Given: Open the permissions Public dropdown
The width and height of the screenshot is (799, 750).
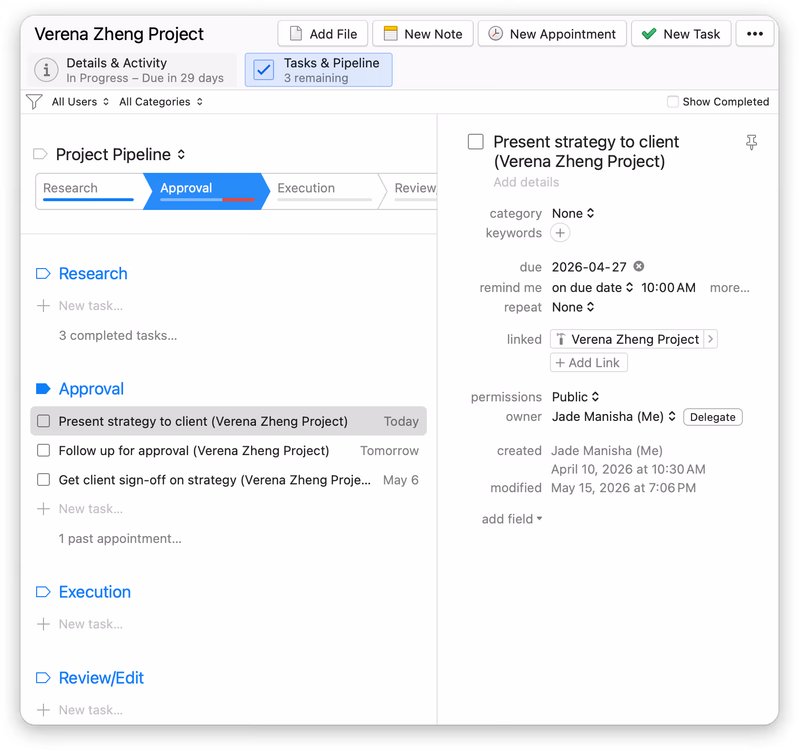Looking at the screenshot, I should click(x=575, y=397).
